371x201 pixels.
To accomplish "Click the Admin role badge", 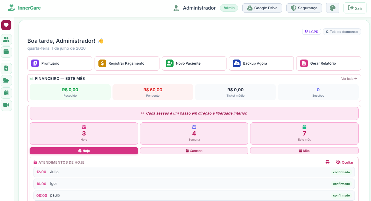I will pos(229,8).
